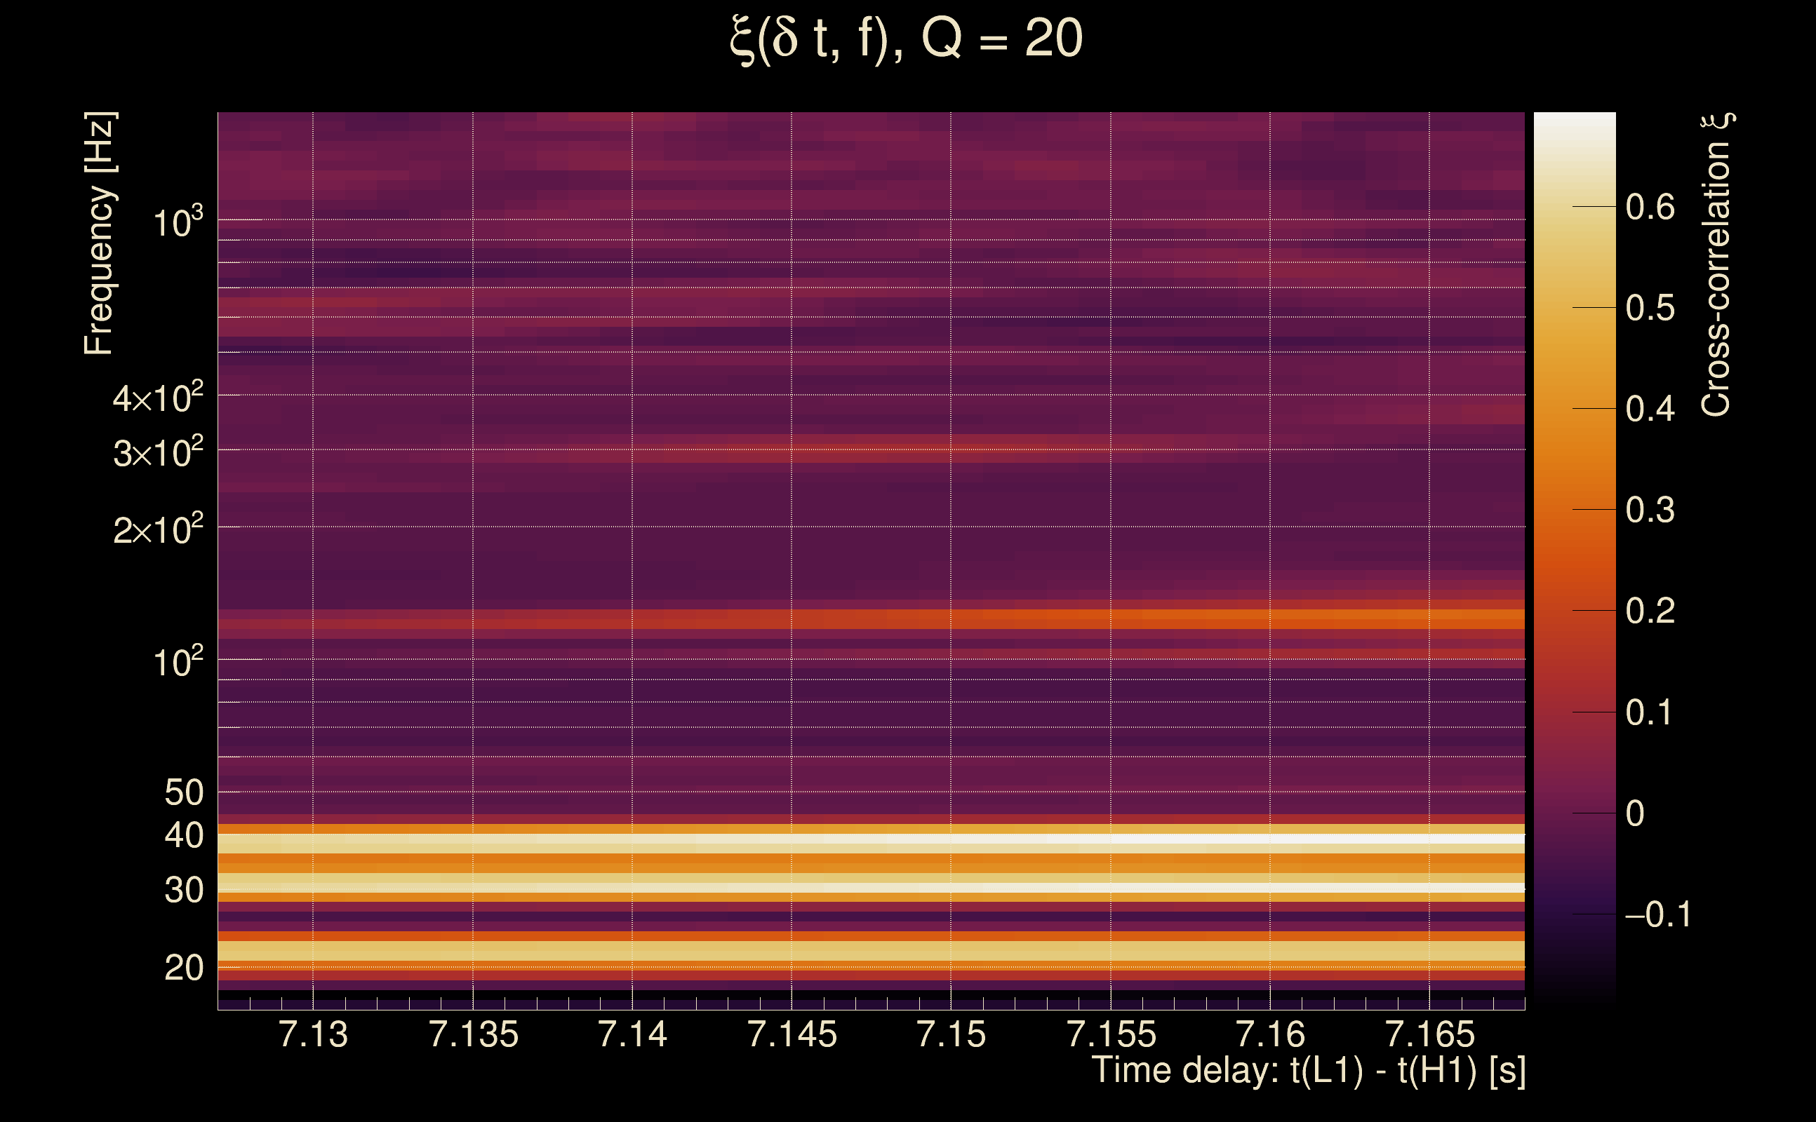
Task: Click the 10³ frequency tick label
Action: (178, 222)
